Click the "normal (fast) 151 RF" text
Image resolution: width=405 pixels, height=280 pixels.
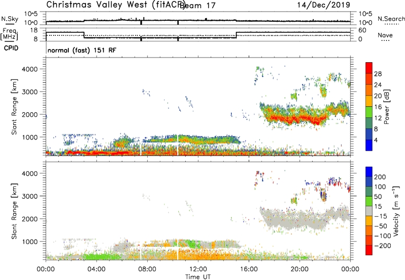tap(82, 50)
